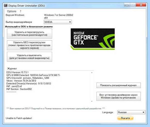This screenshot has height=127, width=150.
Task: Select log line 'Detected Driver(s) Version(s)'
Action: point(28,83)
